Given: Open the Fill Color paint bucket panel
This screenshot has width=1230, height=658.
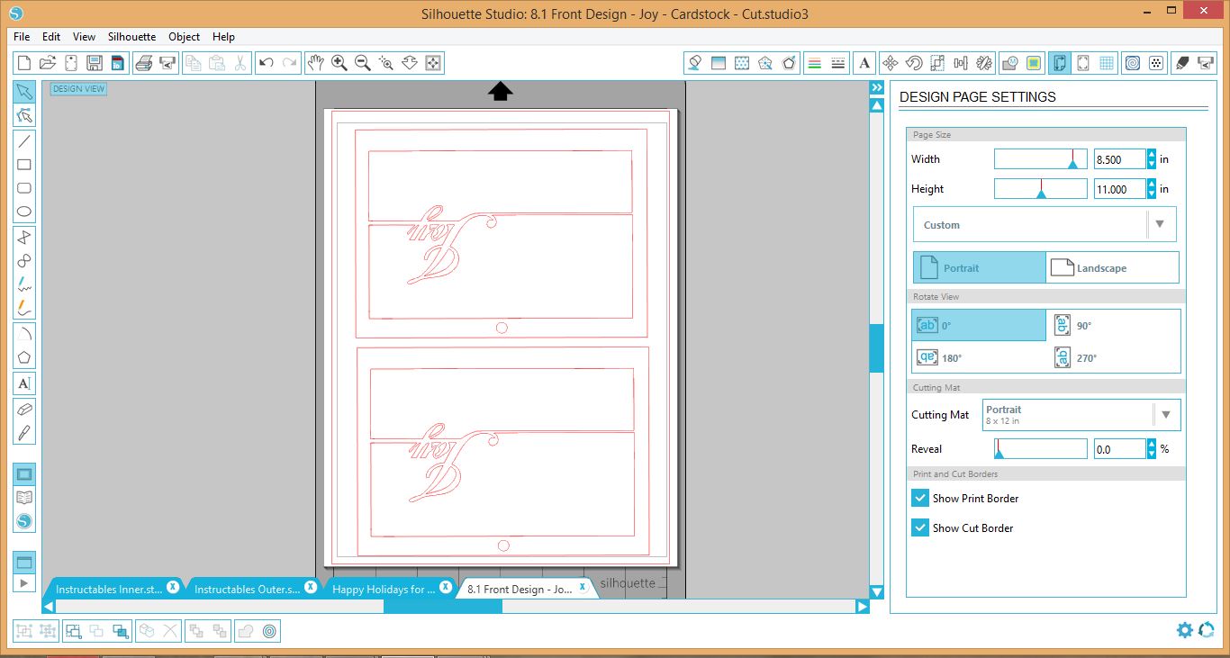Looking at the screenshot, I should tap(694, 63).
